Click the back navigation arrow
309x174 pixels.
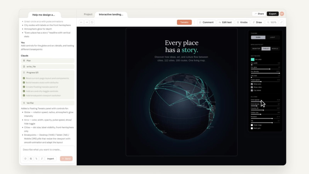81,22
